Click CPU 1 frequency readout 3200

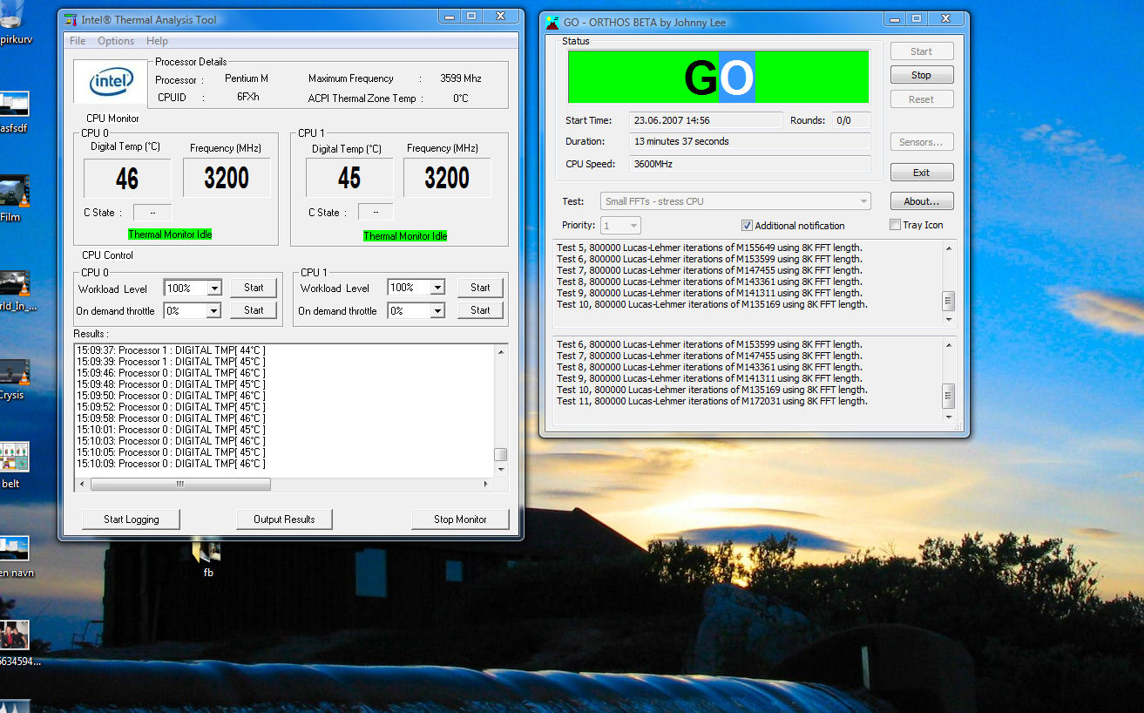[x=447, y=179]
